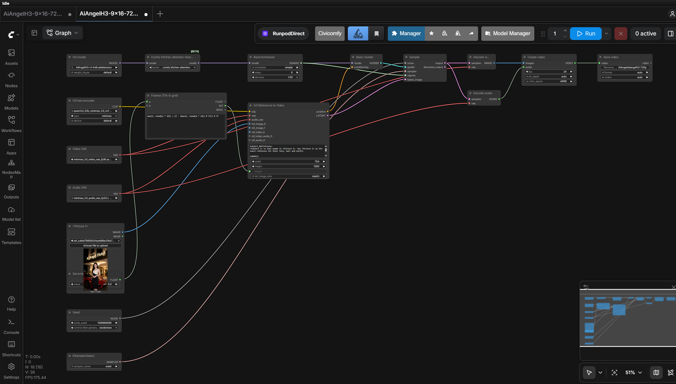Collapse the BasicScheduler node via its dot
This screenshot has width=676, height=384.
tap(250, 57)
